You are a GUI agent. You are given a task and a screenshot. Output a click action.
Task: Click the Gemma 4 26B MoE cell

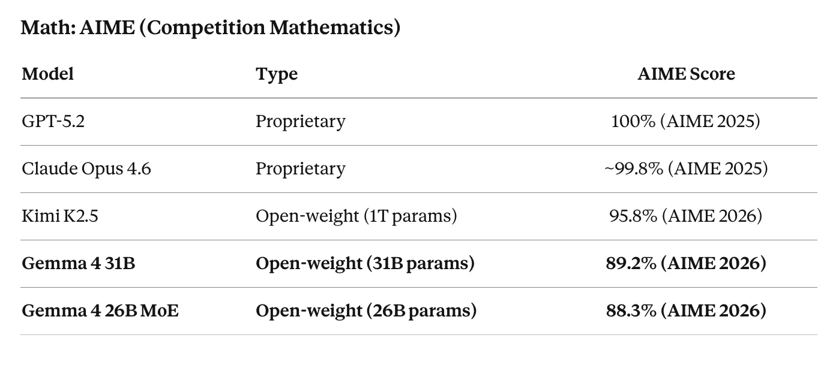click(x=100, y=311)
